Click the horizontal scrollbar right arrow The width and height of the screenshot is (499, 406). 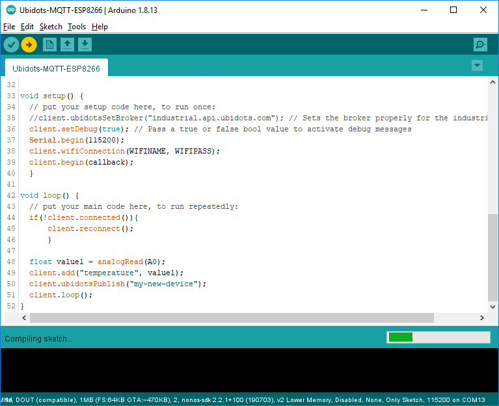pyautogui.click(x=482, y=318)
